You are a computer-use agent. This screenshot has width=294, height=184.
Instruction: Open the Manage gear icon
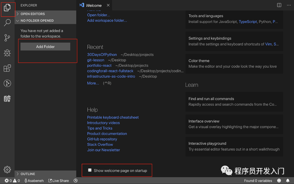pos(7,170)
